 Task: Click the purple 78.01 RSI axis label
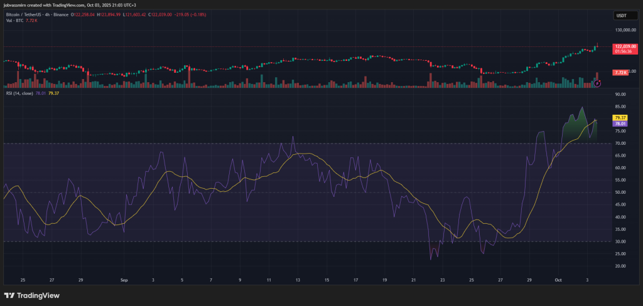tap(620, 124)
